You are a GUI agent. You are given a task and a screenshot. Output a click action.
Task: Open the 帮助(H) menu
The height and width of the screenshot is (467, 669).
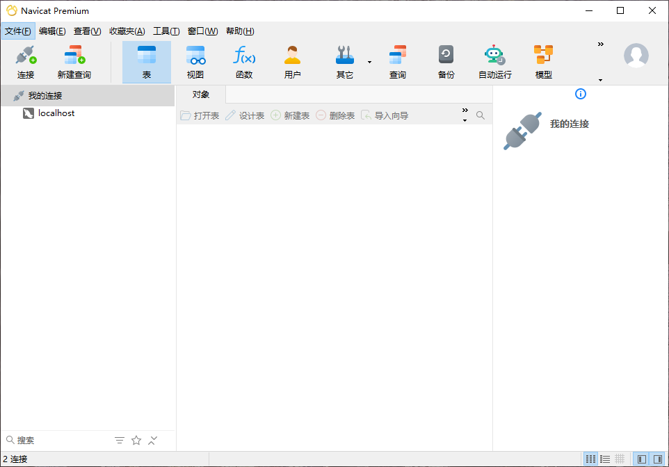pos(240,31)
